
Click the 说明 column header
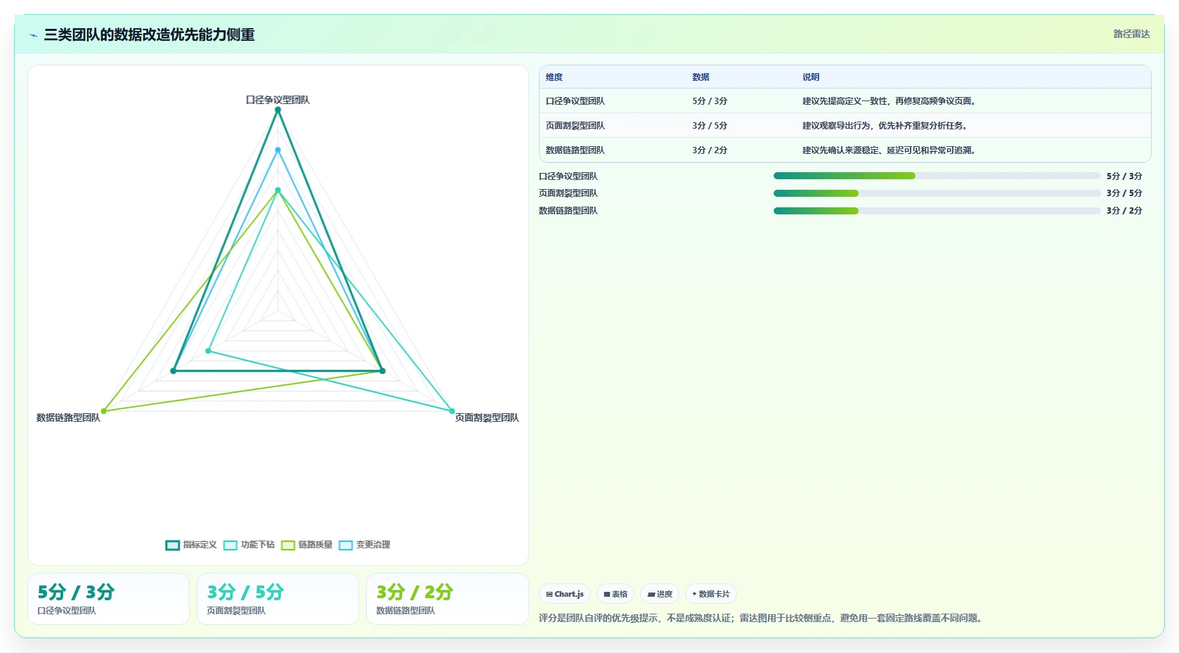click(x=811, y=77)
